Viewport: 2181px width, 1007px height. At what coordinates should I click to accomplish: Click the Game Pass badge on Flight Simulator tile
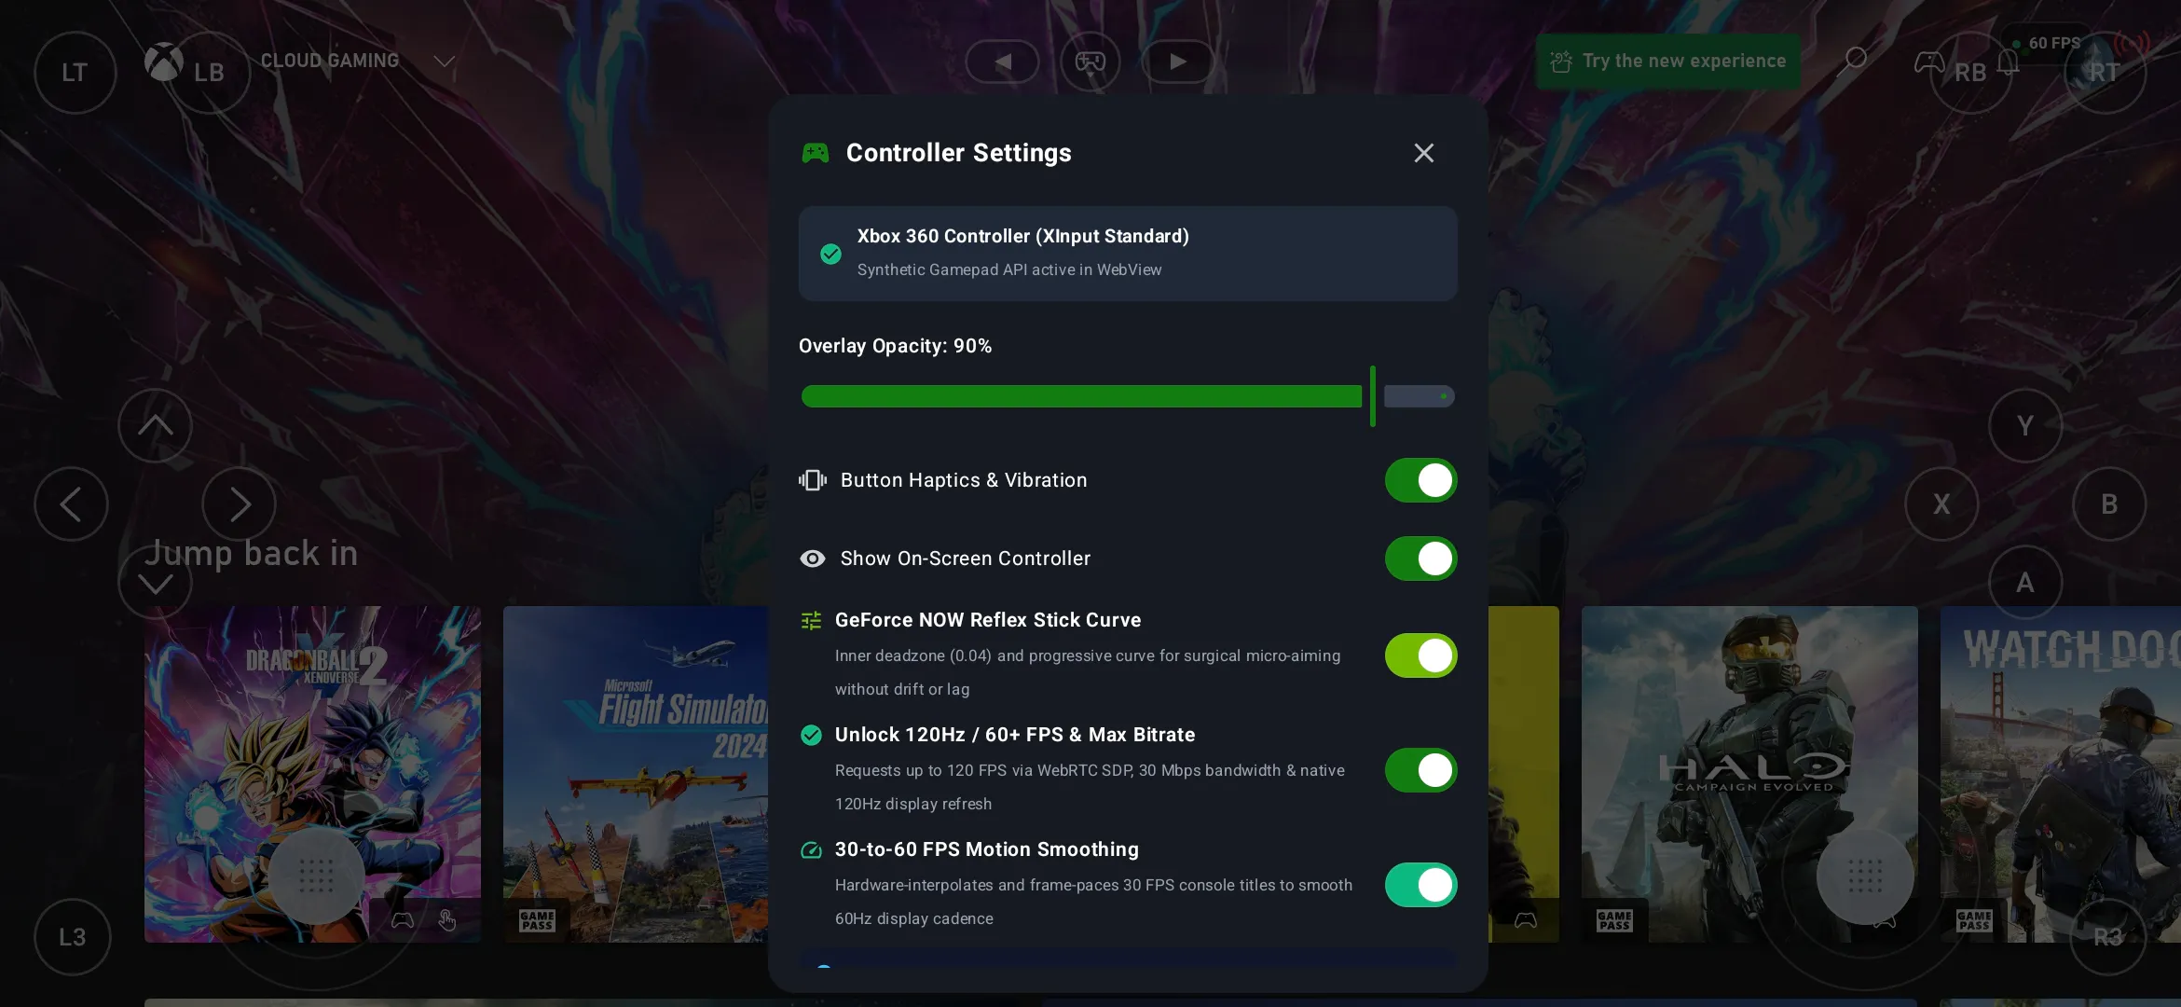pos(537,920)
